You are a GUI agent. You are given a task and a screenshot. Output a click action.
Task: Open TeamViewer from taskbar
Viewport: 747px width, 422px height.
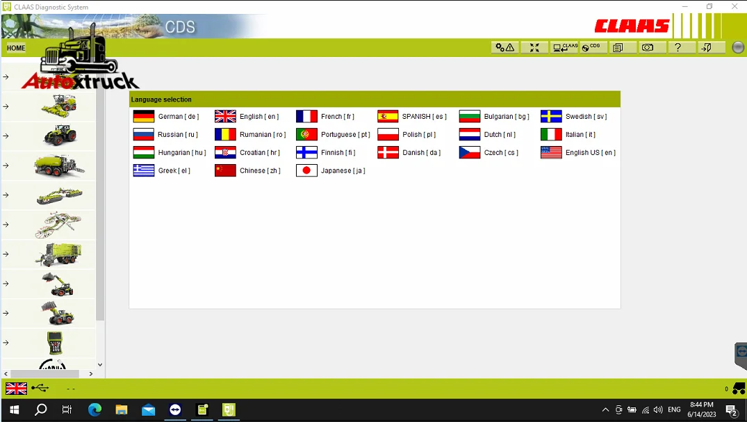coord(175,409)
